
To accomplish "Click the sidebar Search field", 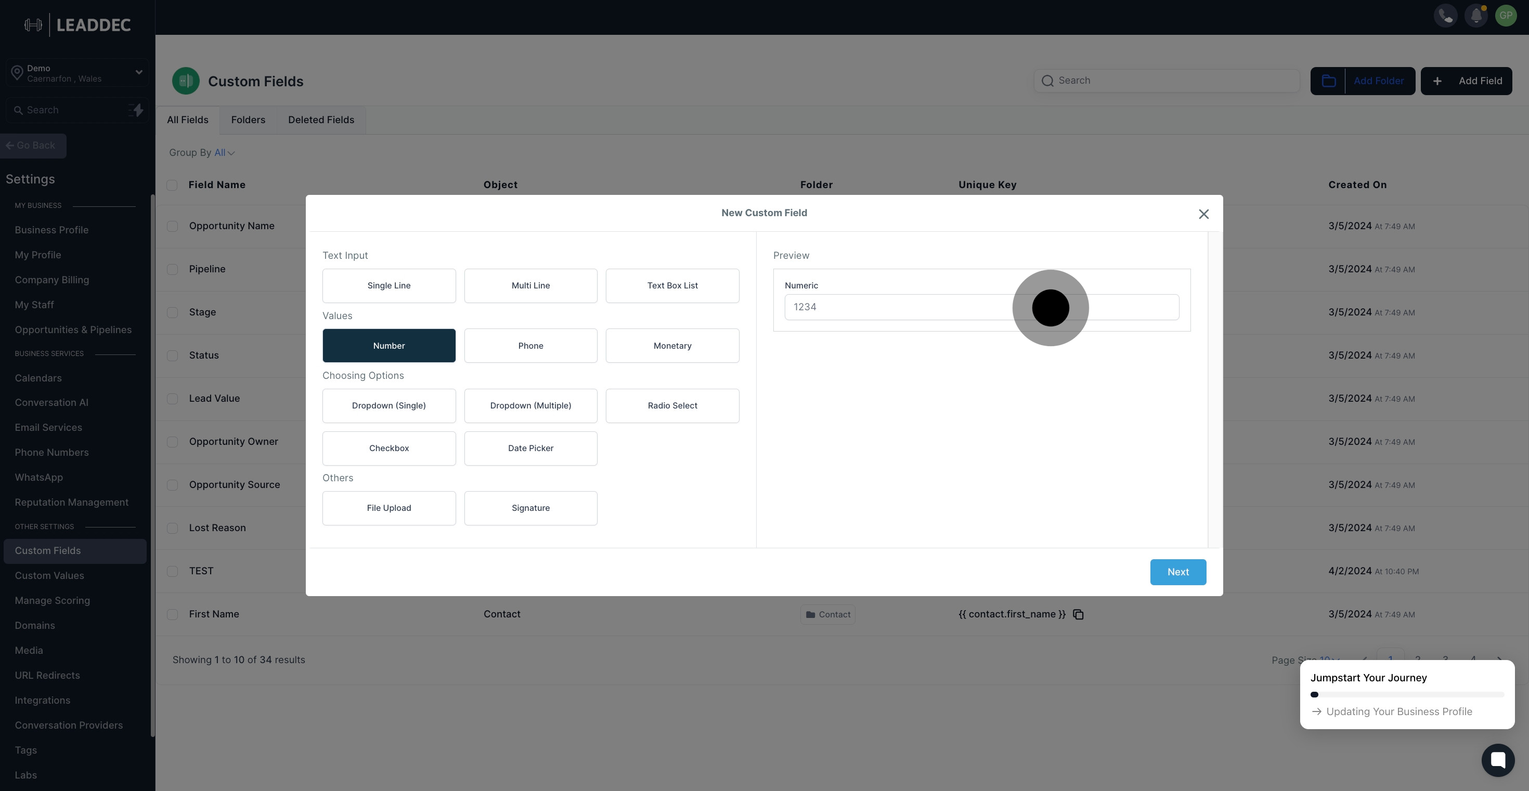I will 77,110.
